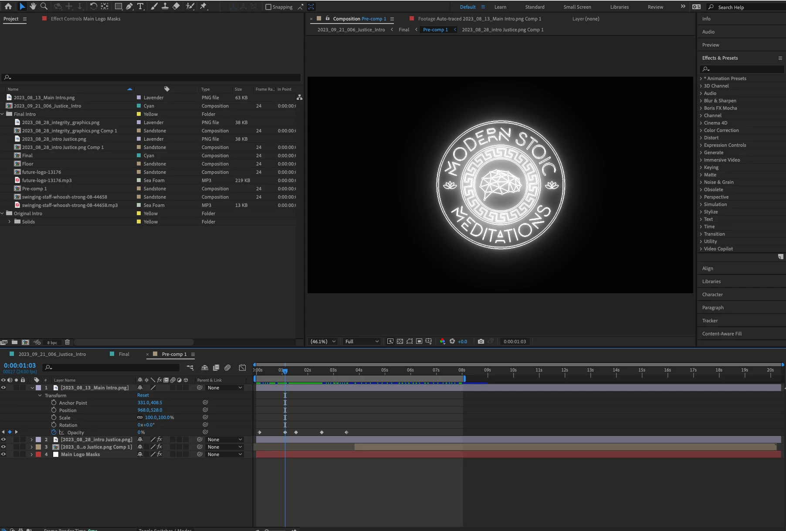The height and width of the screenshot is (531, 786).
Task: Select the Roto Brush tool
Action: tap(190, 7)
